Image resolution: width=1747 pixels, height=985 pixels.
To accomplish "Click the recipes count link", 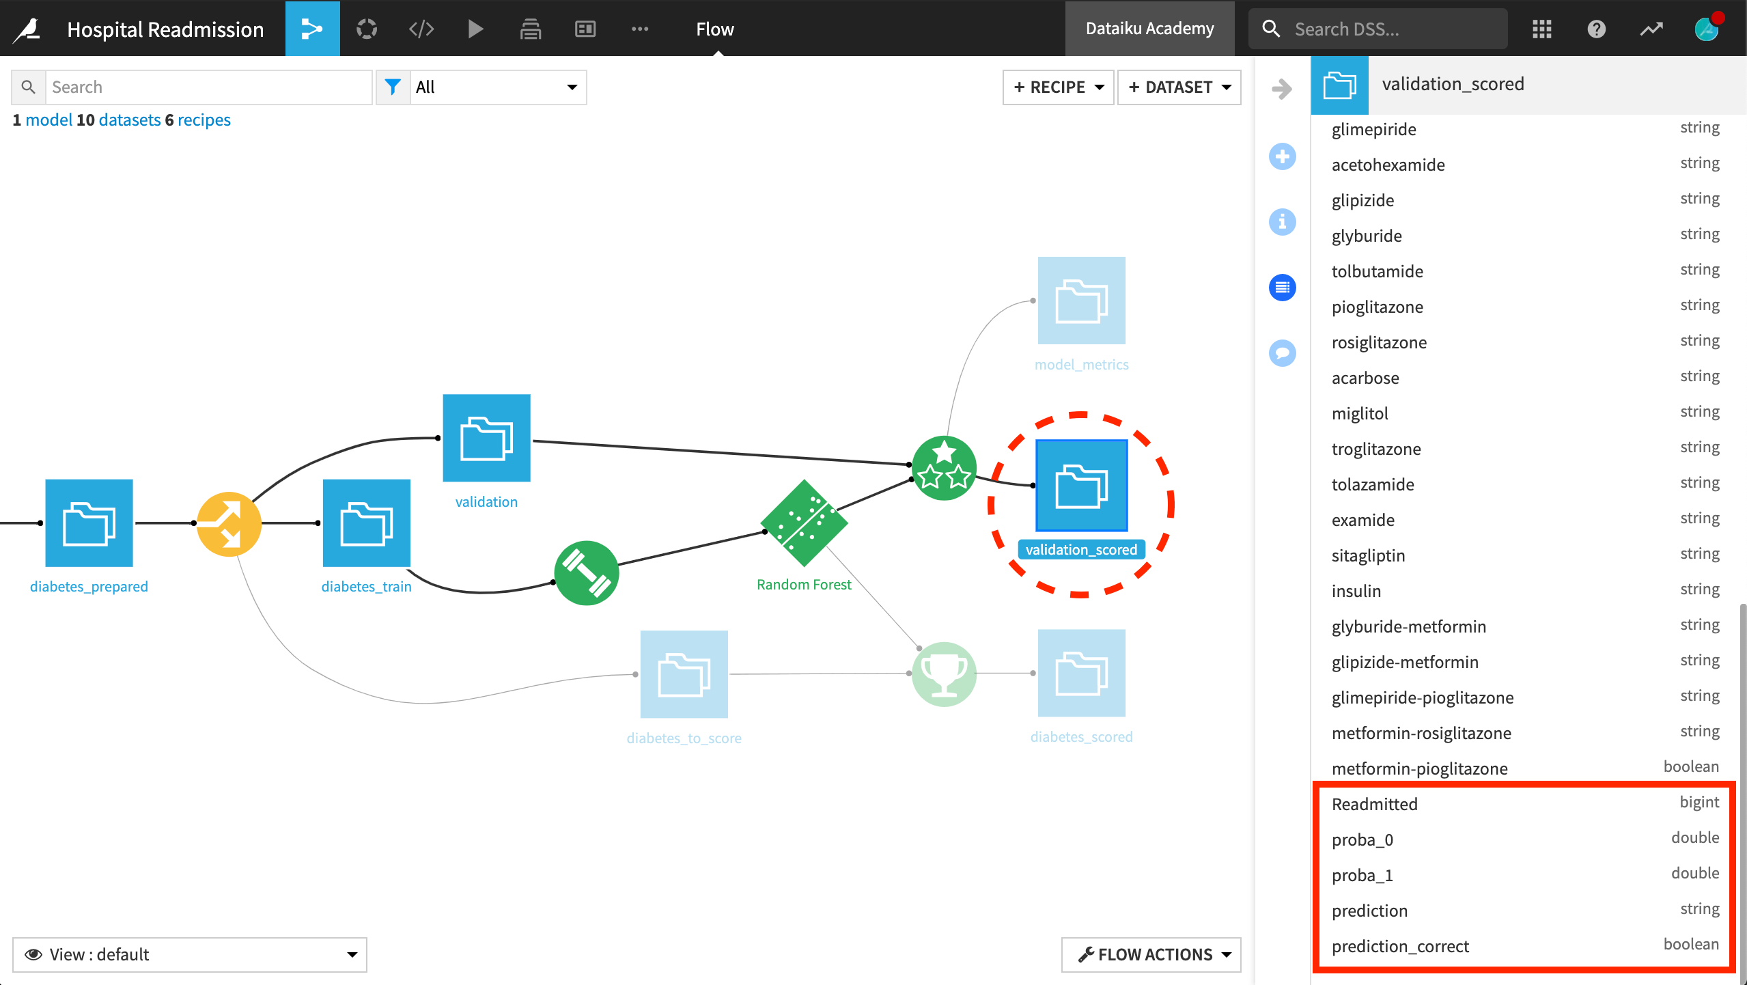I will 204,120.
